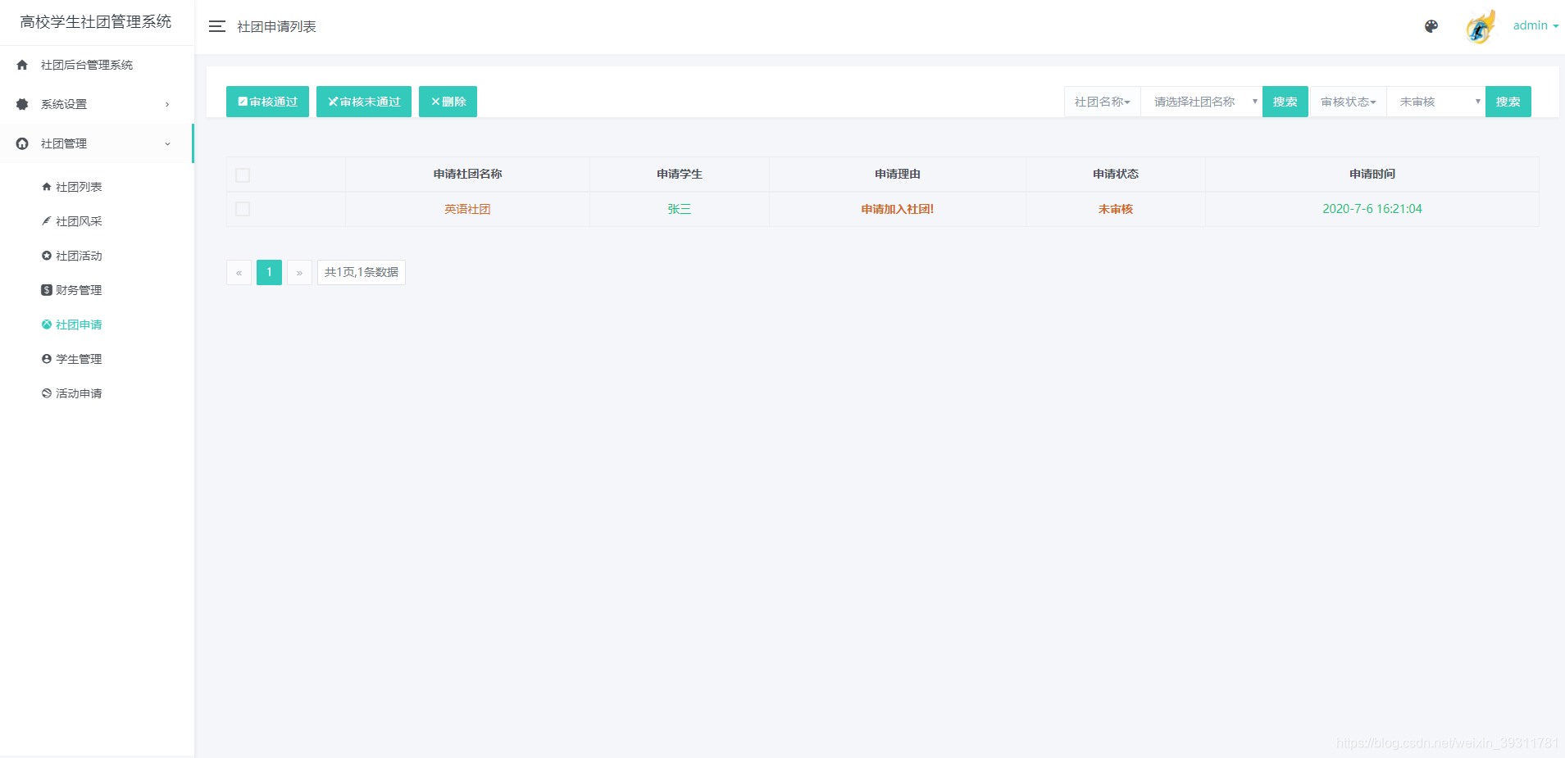The image size is (1565, 758).
Task: Open the 审核状态 filter type dropdown
Action: tap(1349, 102)
